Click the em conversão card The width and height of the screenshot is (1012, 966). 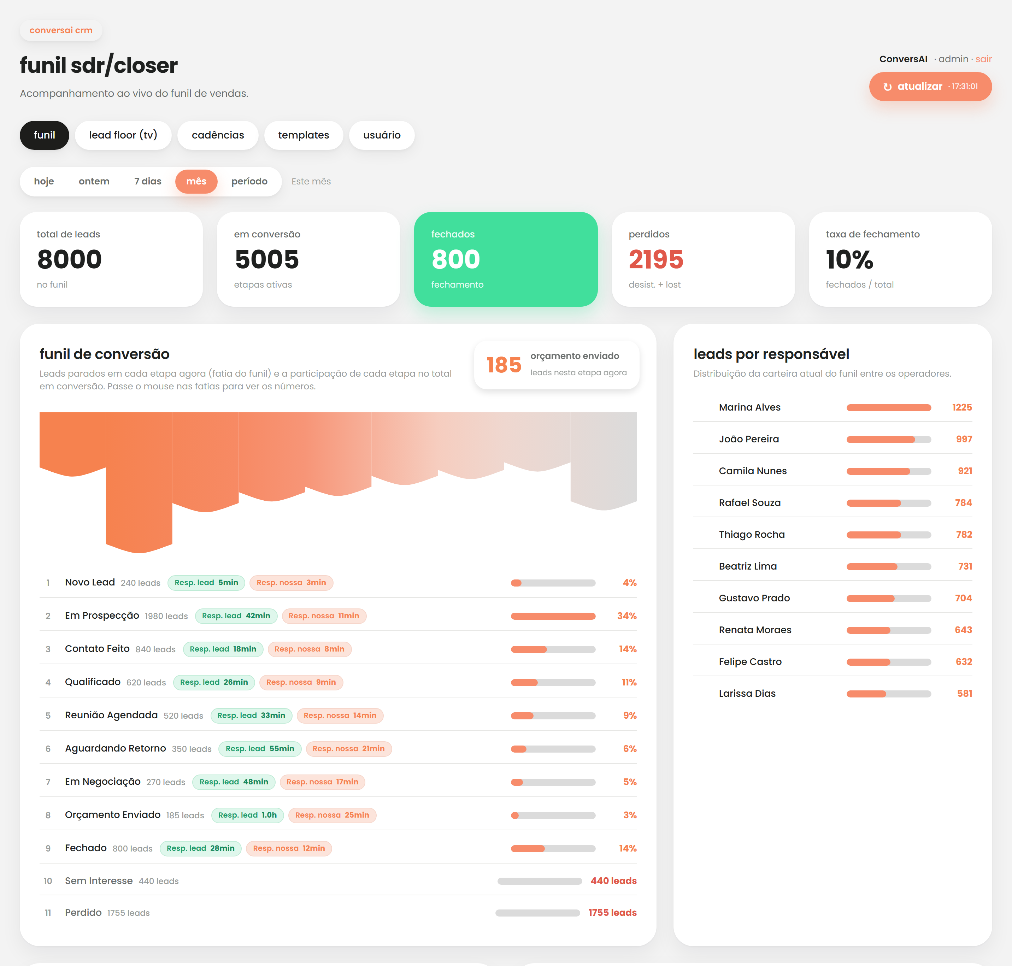pyautogui.click(x=308, y=259)
